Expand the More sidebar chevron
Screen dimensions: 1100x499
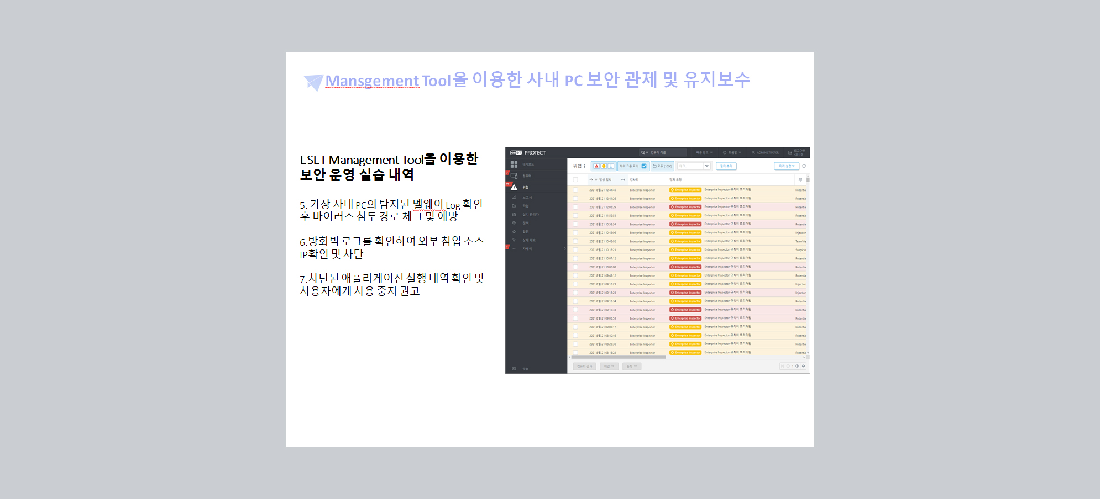(564, 249)
